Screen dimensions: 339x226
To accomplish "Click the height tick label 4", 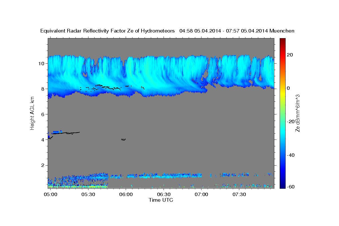I will [43, 140].
